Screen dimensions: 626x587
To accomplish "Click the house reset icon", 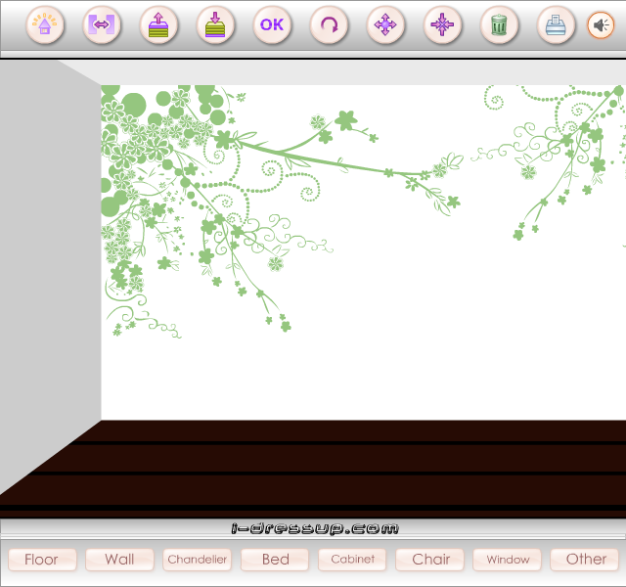I will [45, 24].
